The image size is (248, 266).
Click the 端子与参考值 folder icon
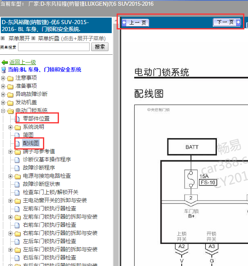[x=18, y=152]
